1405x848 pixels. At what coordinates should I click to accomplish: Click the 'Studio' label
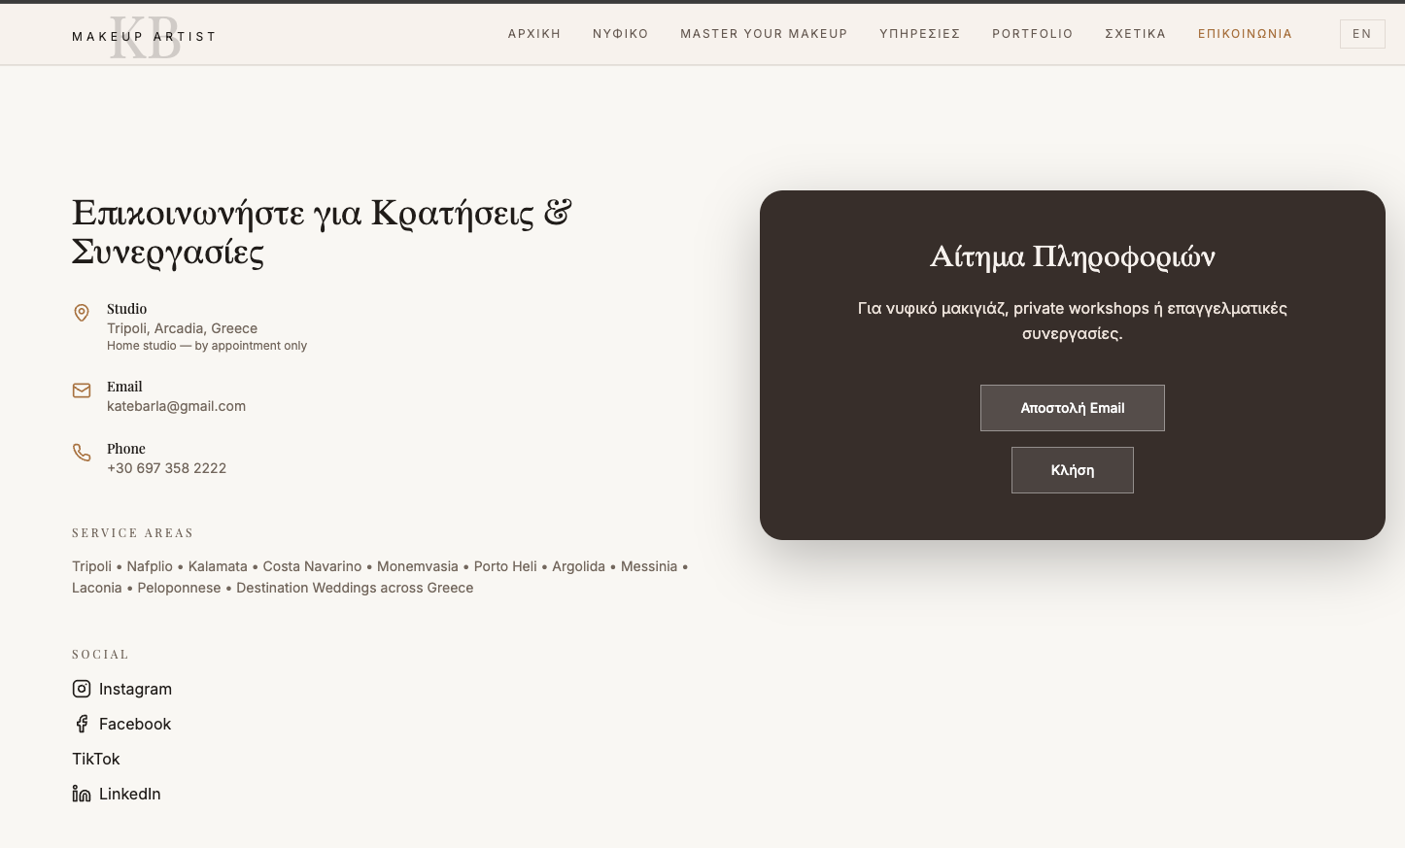tap(126, 309)
